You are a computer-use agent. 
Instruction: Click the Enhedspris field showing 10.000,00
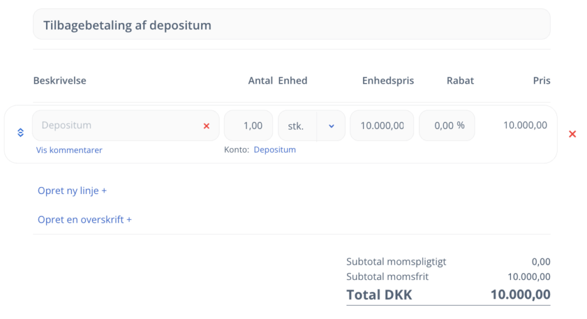tap(382, 126)
